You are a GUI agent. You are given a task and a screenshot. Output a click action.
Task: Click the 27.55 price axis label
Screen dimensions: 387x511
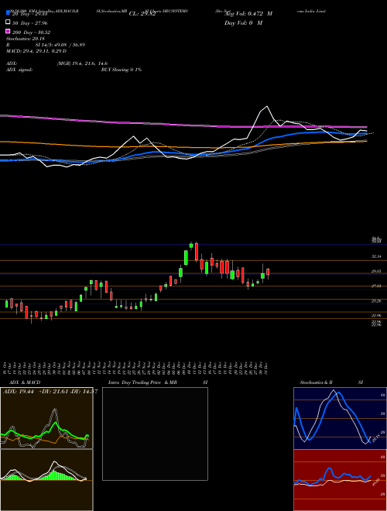point(376,286)
